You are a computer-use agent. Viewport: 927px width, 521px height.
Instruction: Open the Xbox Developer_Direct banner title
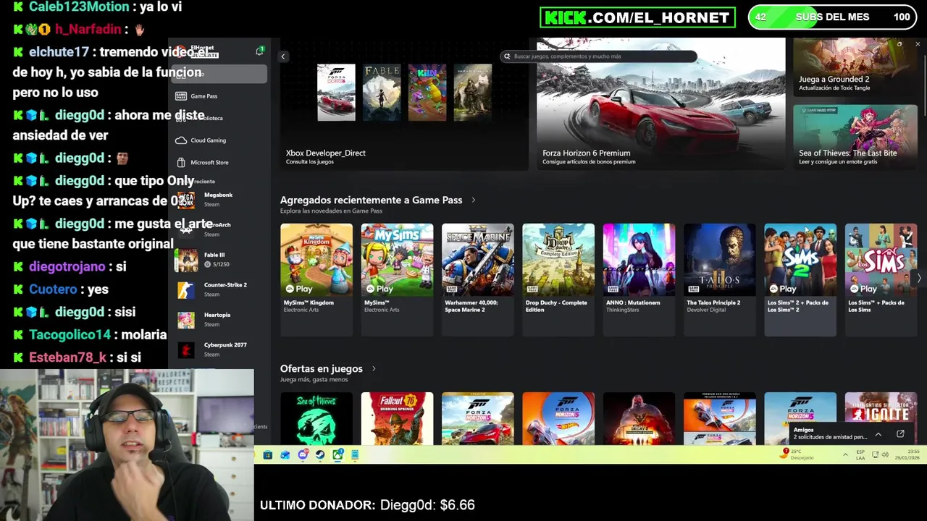(x=325, y=153)
